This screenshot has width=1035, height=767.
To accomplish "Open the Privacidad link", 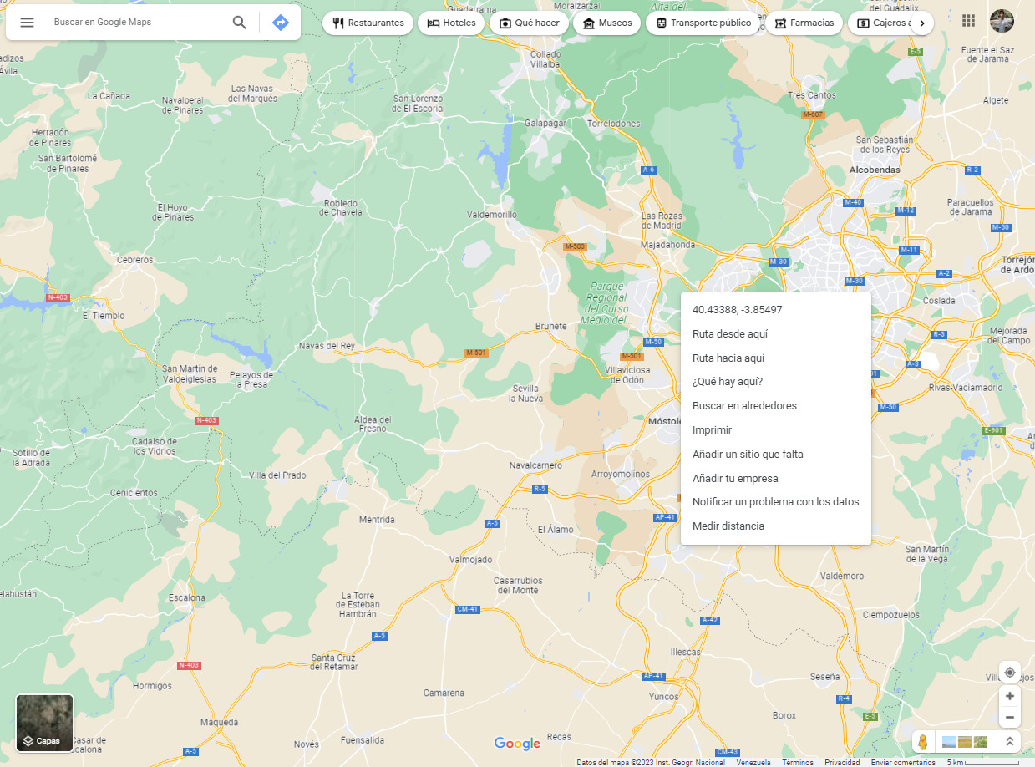I will (x=842, y=762).
